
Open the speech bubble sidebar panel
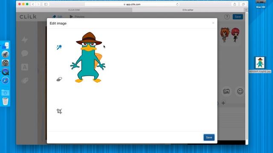(x=25, y=53)
